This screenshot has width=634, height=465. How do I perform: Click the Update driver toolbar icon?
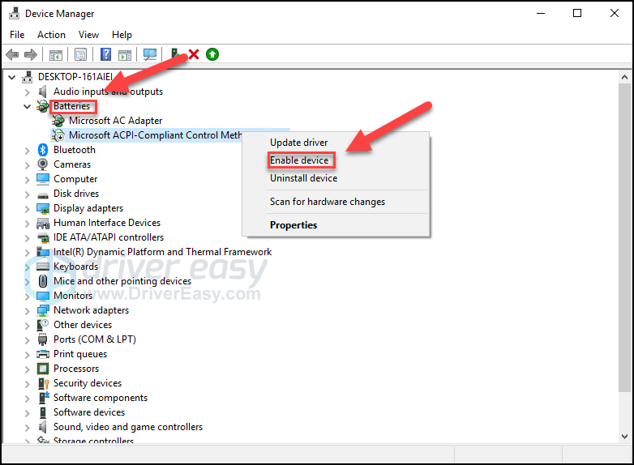click(175, 54)
